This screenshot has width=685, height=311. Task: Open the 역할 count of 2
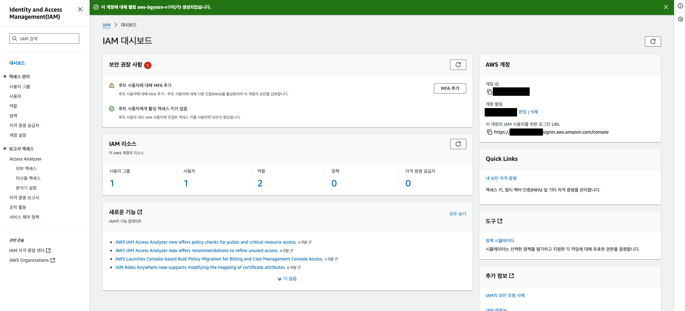pyautogui.click(x=260, y=183)
